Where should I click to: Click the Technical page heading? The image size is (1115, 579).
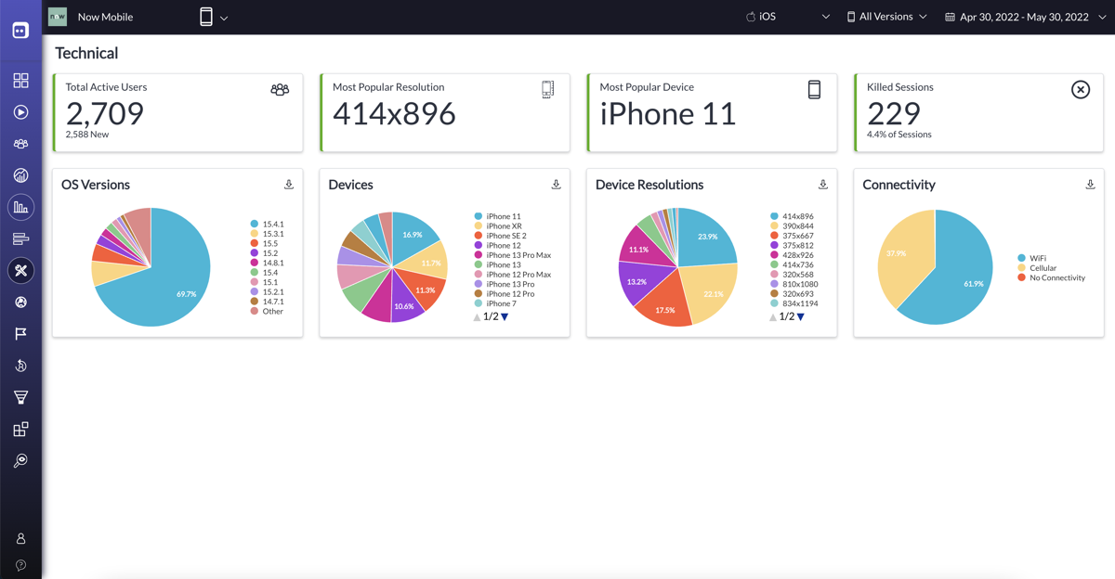[86, 53]
